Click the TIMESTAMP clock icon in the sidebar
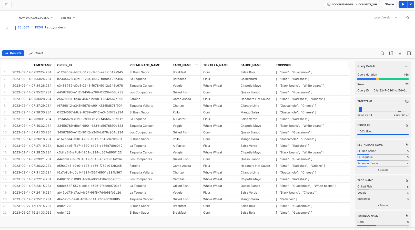 tap(407, 101)
